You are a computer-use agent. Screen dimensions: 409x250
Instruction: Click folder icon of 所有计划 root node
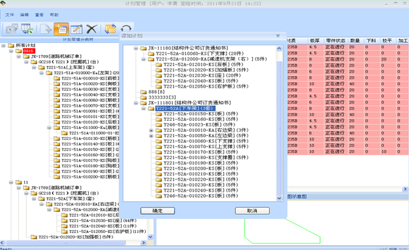click(11, 46)
